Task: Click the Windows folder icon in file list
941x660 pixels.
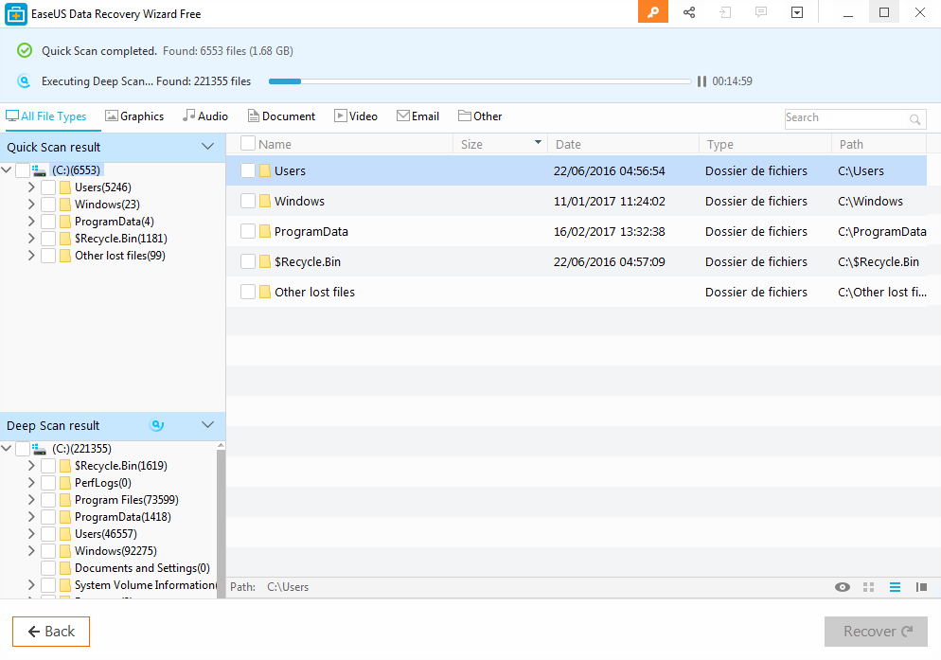Action: pos(265,201)
